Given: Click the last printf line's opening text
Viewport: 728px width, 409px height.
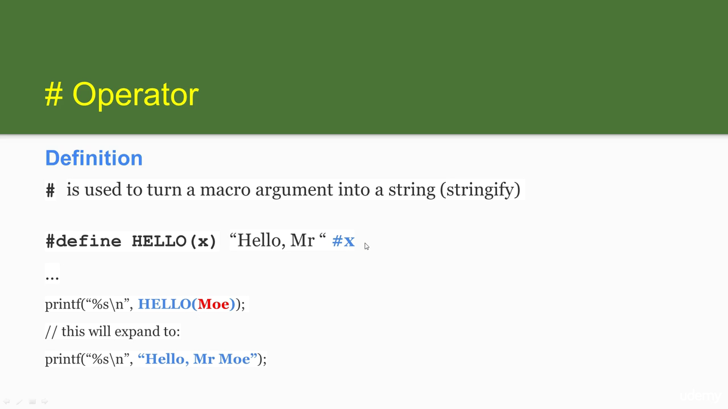Looking at the screenshot, I should point(89,359).
